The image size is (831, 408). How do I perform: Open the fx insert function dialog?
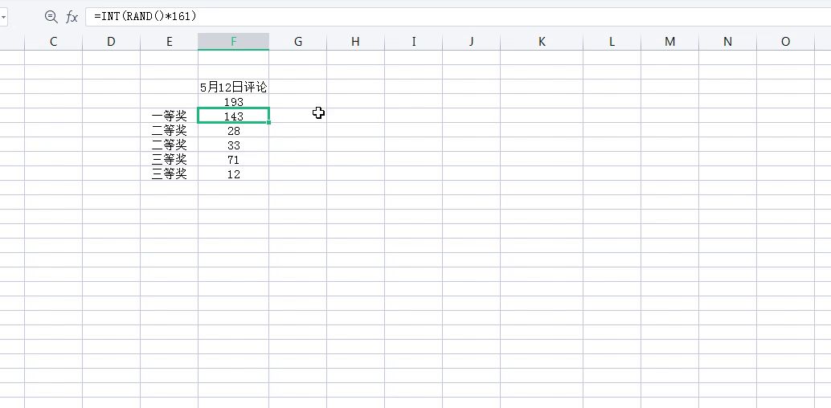(72, 16)
